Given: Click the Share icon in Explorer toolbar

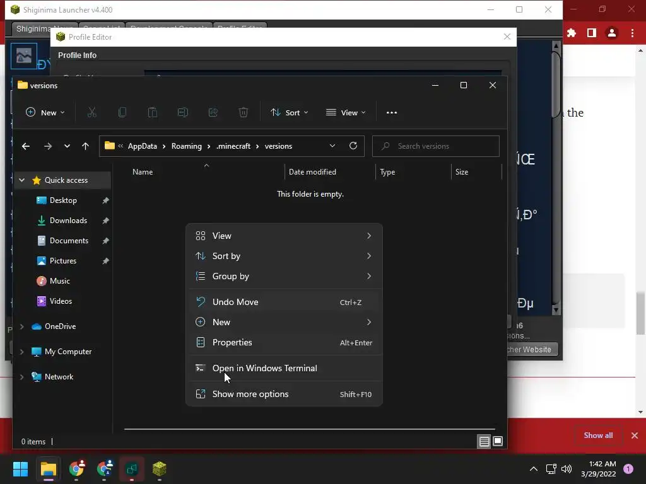Looking at the screenshot, I should coord(213,112).
